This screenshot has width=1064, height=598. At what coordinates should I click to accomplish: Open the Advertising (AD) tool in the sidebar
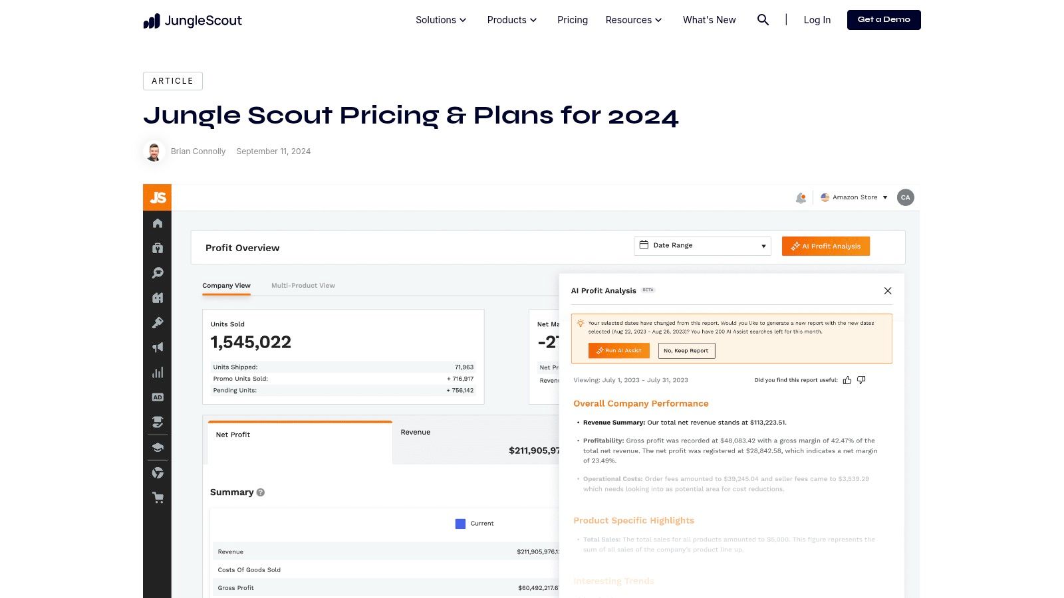(158, 397)
